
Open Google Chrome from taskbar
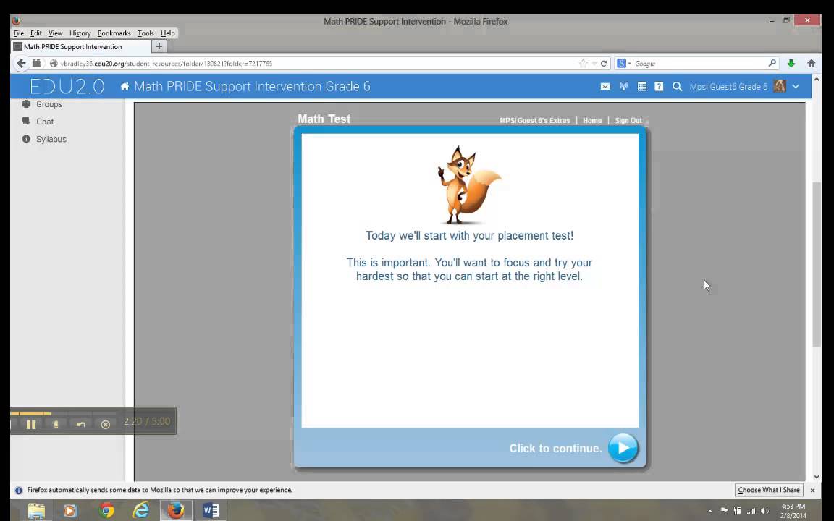[x=106, y=511]
